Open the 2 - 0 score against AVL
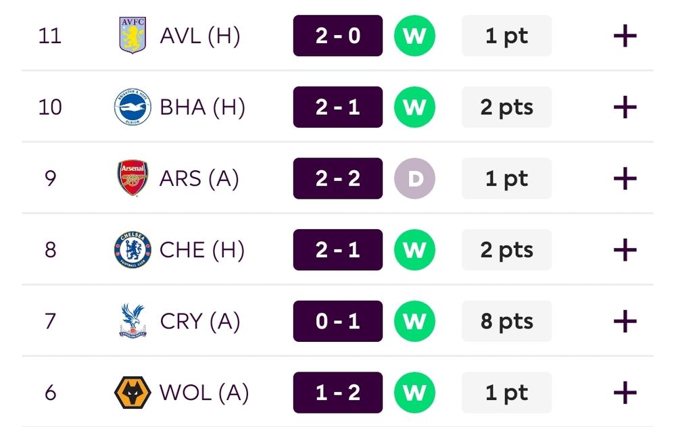This screenshot has width=676, height=427. point(338,36)
